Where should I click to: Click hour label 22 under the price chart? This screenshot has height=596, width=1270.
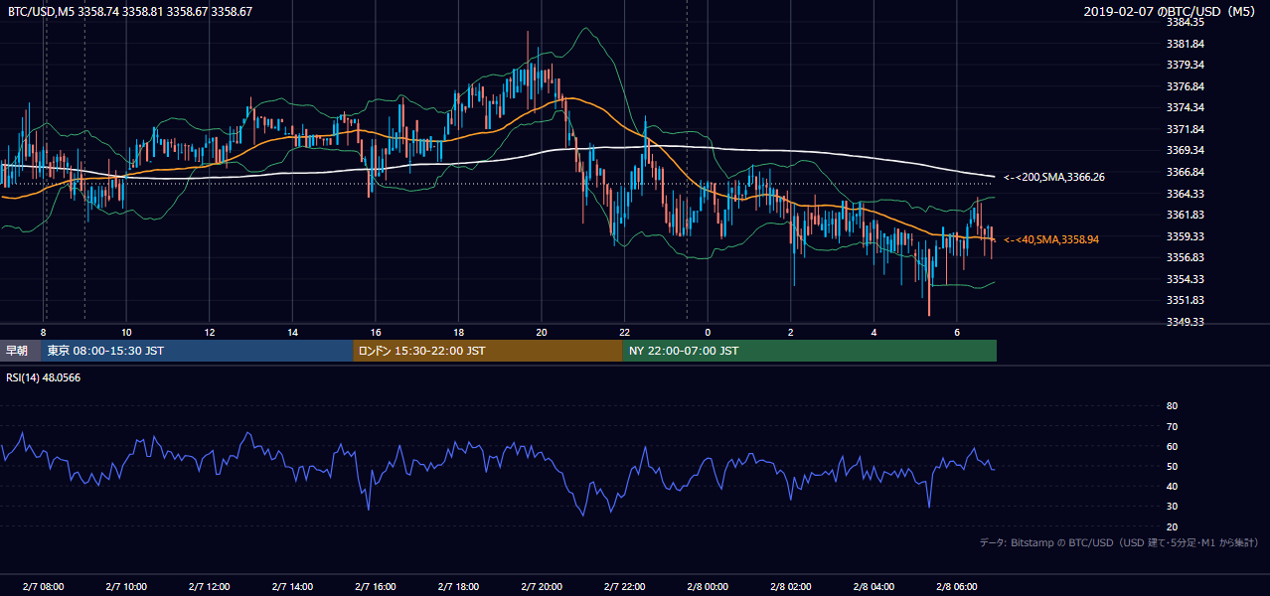tap(624, 332)
